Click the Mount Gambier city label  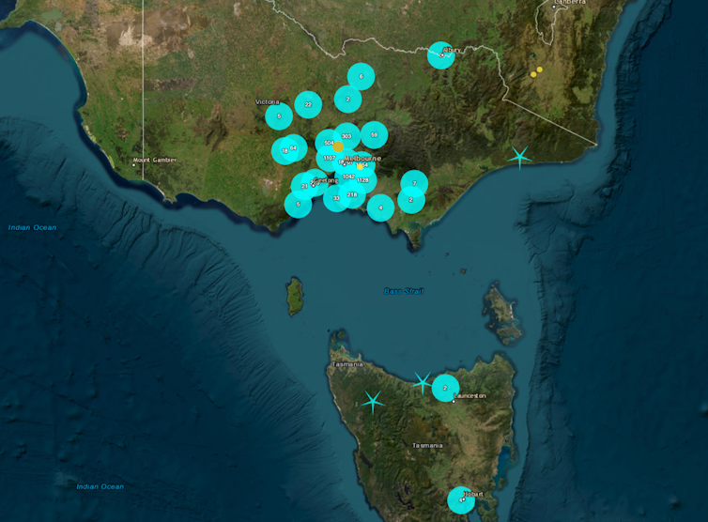[154, 161]
